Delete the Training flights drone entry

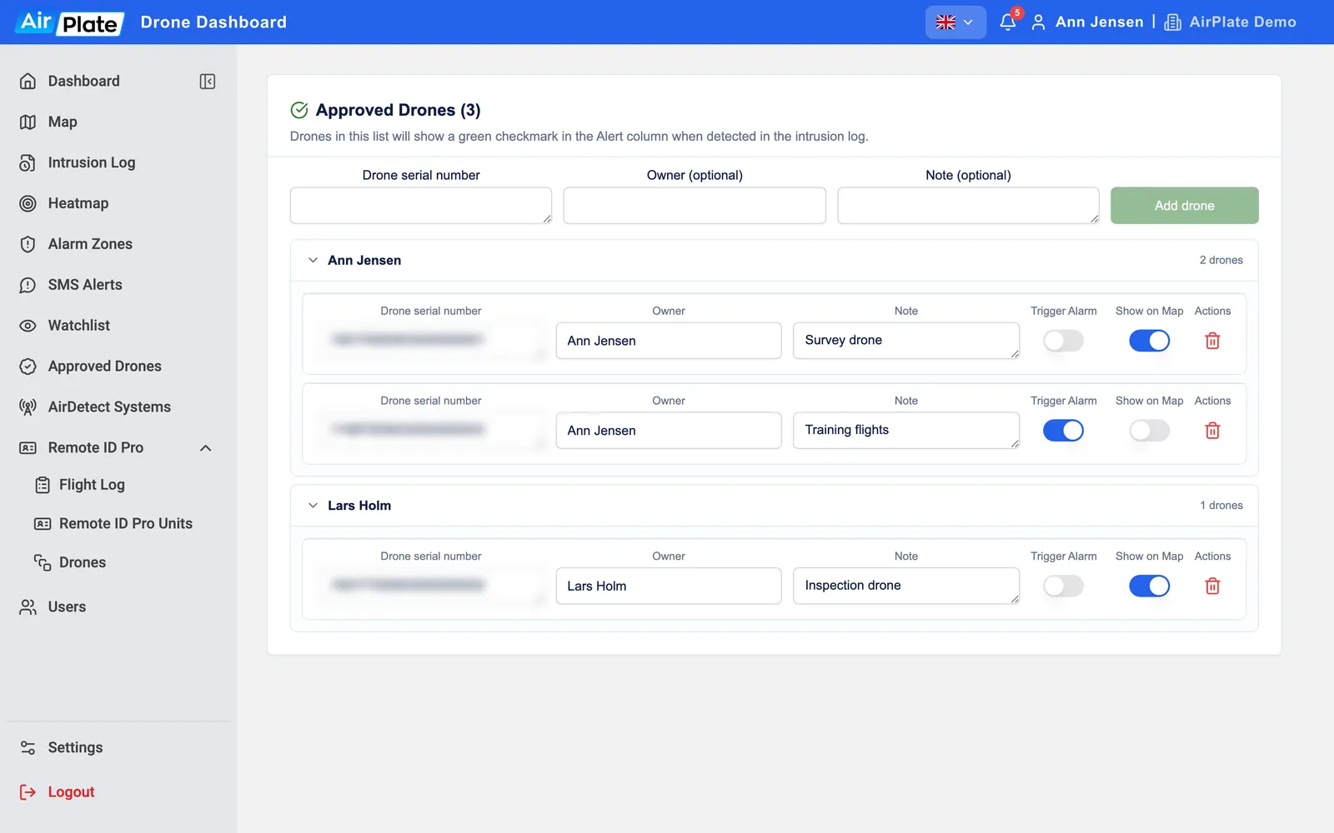click(x=1212, y=431)
